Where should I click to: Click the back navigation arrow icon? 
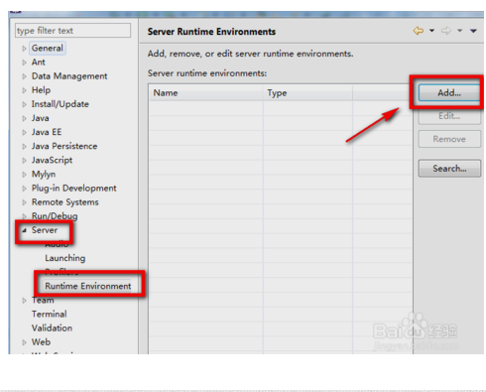click(419, 31)
